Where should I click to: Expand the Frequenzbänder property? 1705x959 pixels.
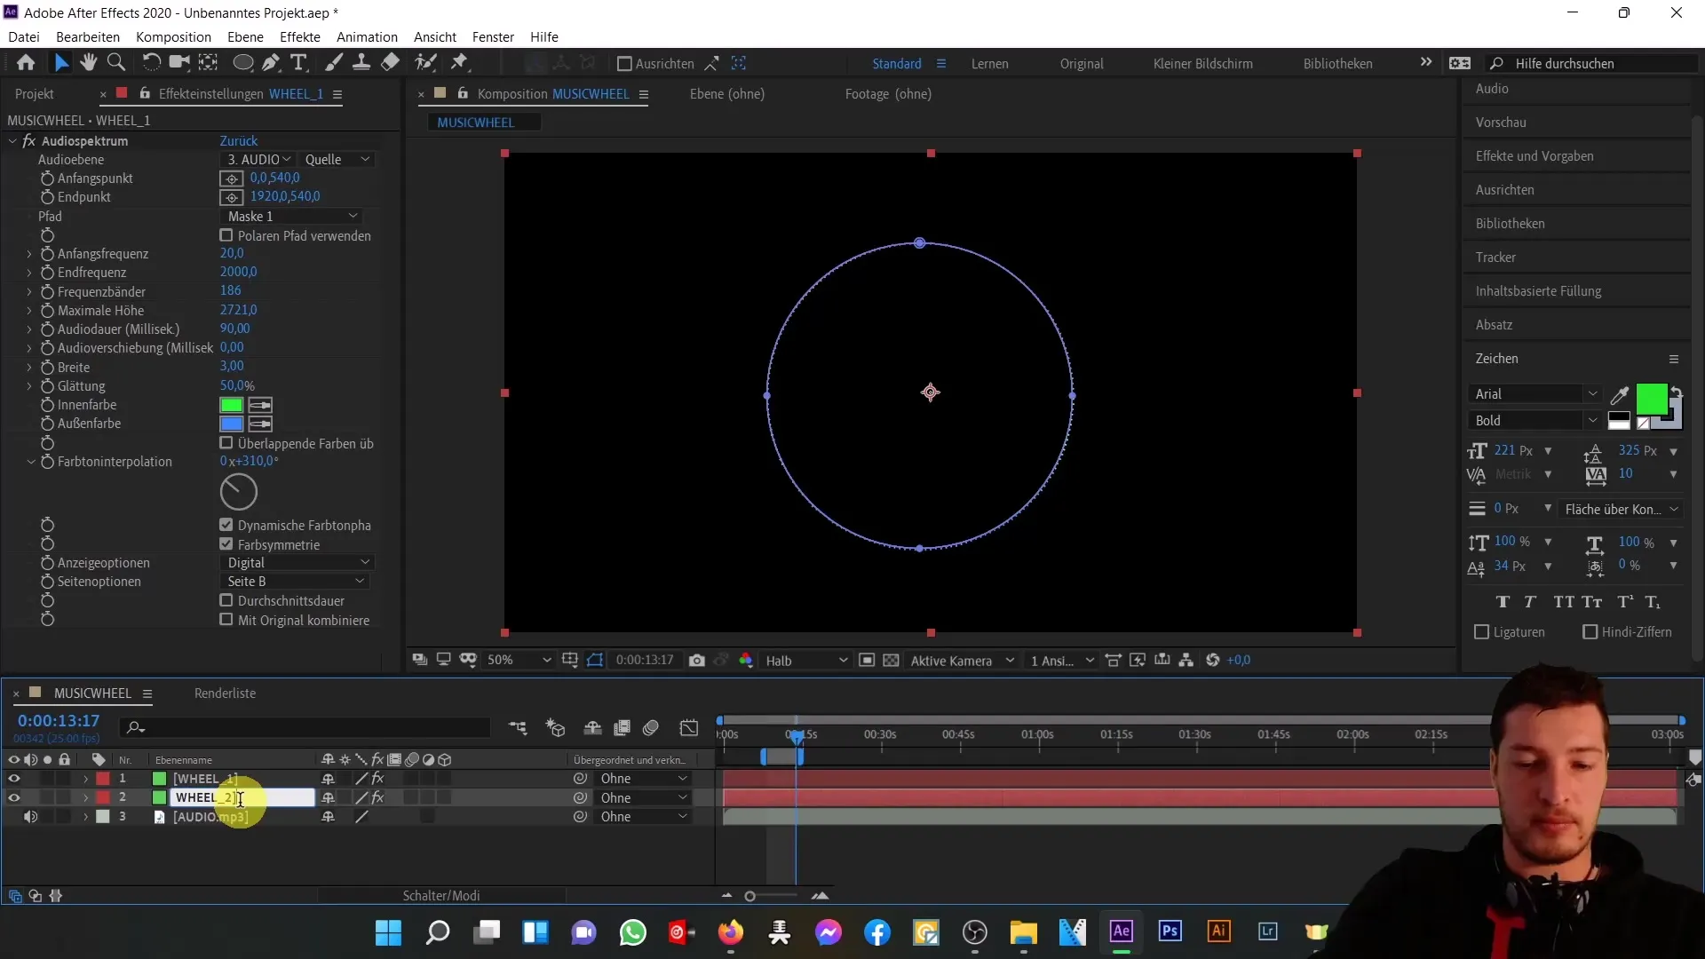29,292
